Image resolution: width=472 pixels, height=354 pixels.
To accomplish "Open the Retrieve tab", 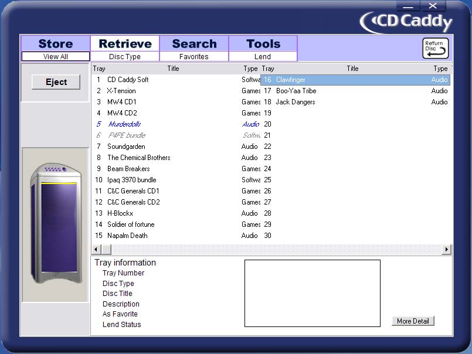I will (x=125, y=43).
